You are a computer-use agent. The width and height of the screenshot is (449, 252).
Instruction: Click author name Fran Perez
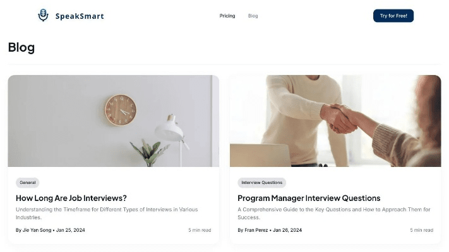pyautogui.click(x=256, y=230)
